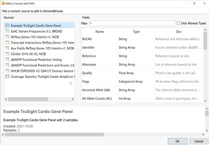Enable the Only Allowed Types checkbox
The width and height of the screenshot is (209, 145).
[178, 23]
